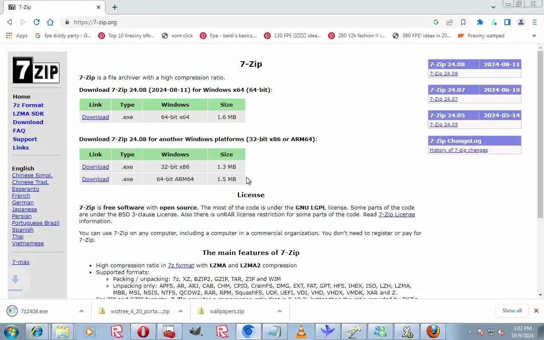This screenshot has width=544, height=340.
Task: Show more bookmarks overflow chevron
Action: 534,36
